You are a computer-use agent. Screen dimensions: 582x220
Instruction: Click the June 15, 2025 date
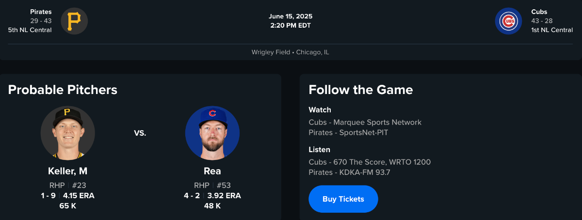[x=291, y=16]
